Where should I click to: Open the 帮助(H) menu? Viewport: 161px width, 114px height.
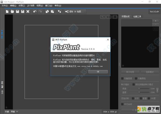click(58, 6)
